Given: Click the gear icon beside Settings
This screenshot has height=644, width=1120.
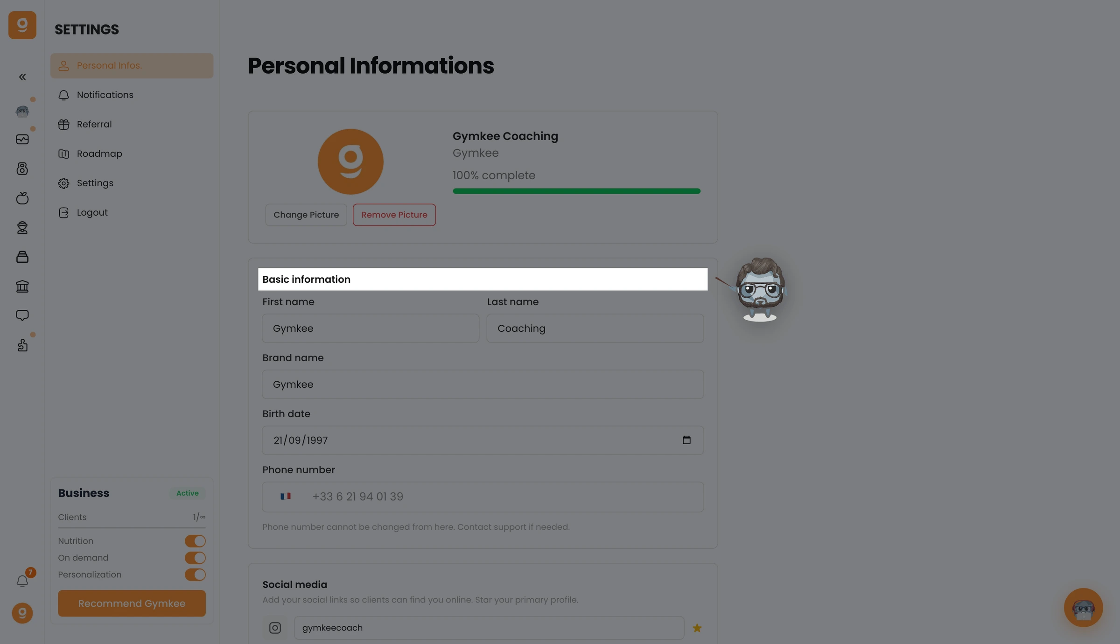Looking at the screenshot, I should pyautogui.click(x=64, y=183).
